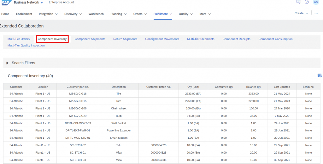
Task: Switch to Multi-Tier Shipments tab
Action: point(201,39)
